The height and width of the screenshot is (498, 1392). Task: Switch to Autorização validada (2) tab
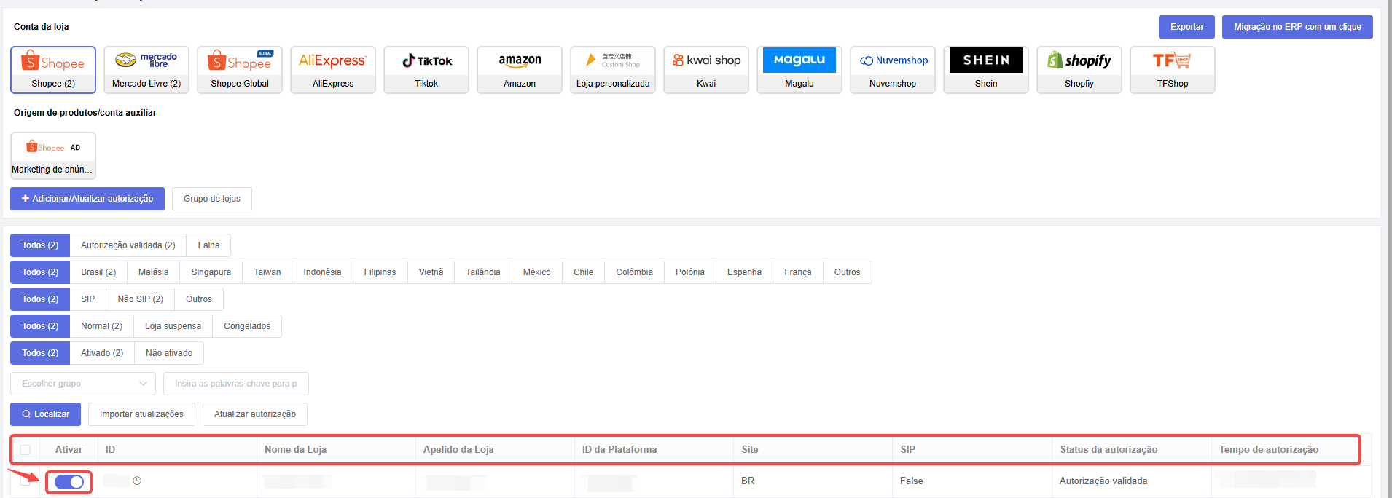pyautogui.click(x=128, y=245)
